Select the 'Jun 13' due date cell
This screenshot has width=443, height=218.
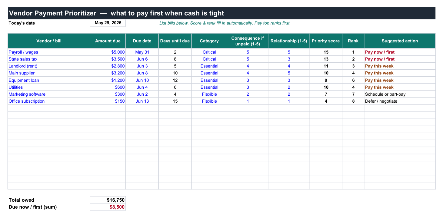pyautogui.click(x=142, y=101)
